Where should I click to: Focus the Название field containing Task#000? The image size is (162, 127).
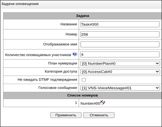tap(120, 24)
